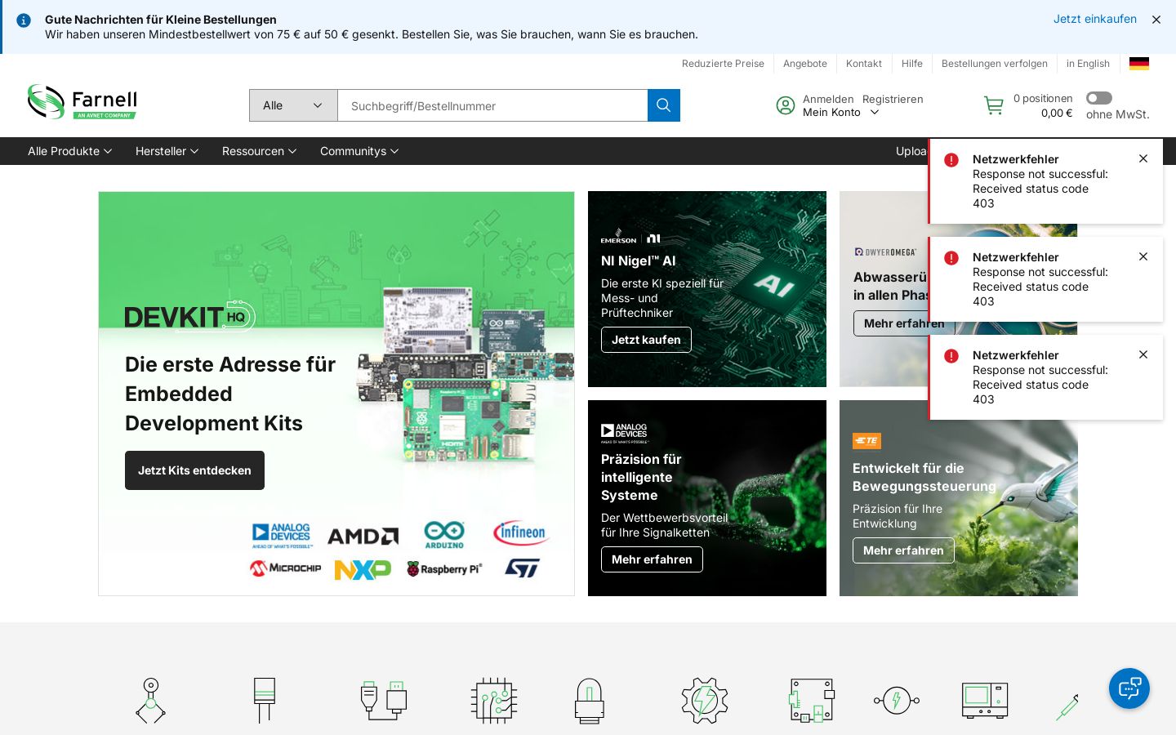
Task: Open the user account icon
Action: pyautogui.click(x=786, y=105)
